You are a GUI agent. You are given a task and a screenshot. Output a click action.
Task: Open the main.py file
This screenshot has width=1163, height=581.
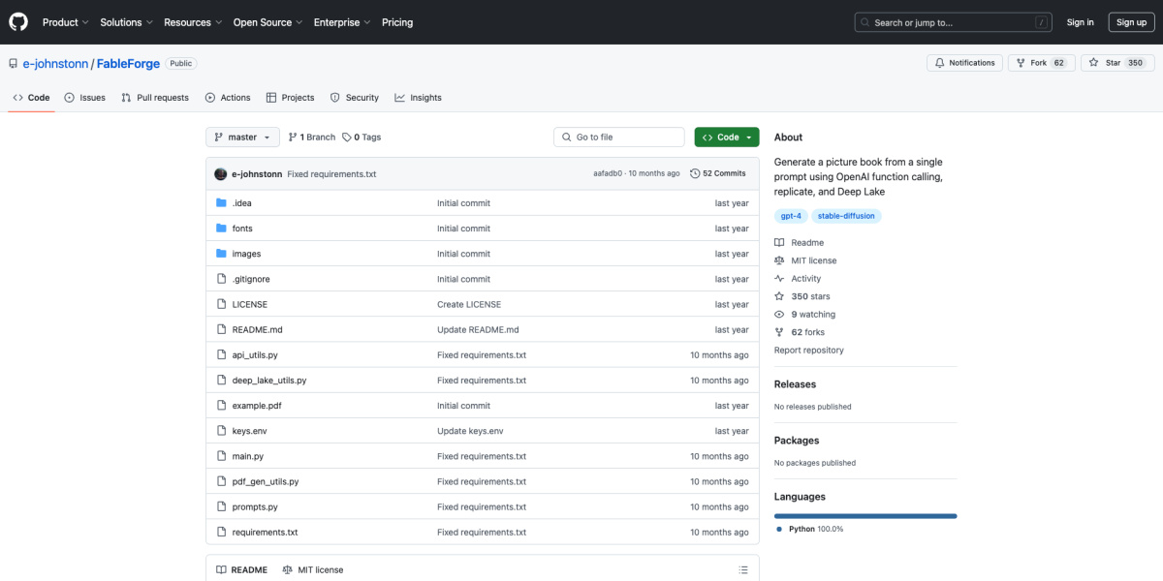(247, 456)
